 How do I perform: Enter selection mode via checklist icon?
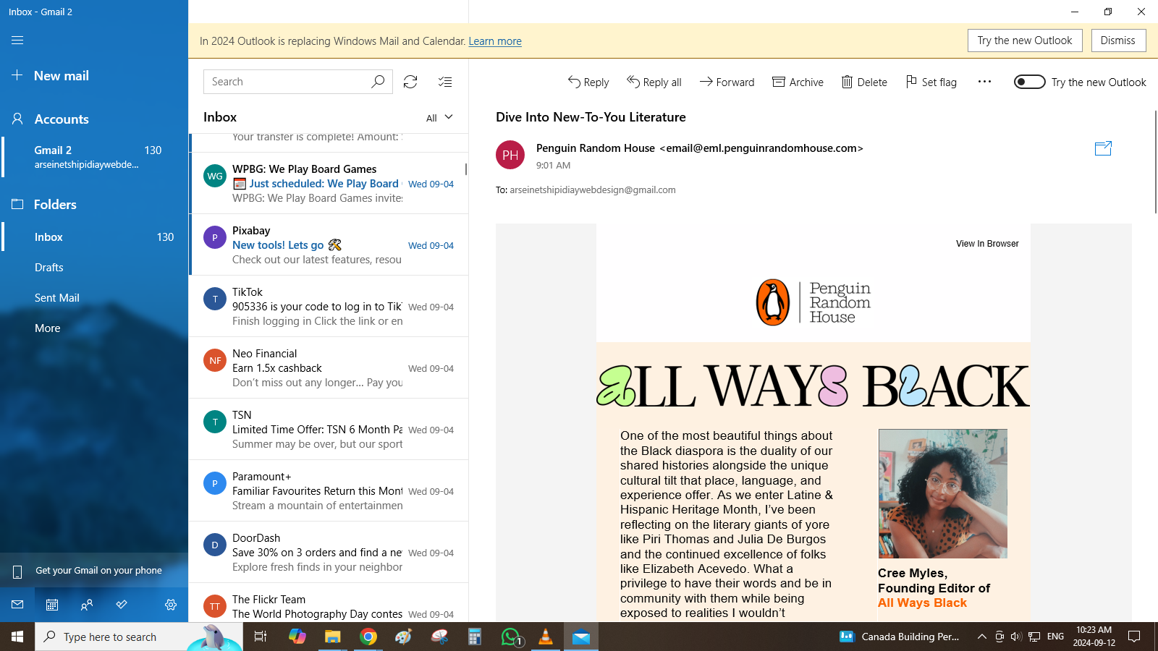coord(445,82)
